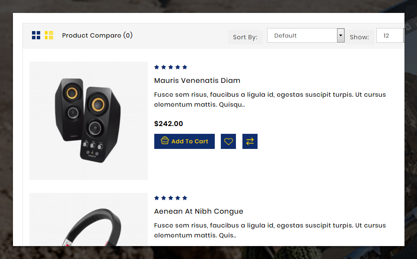Open the Default sort combo box
The image size is (417, 259).
click(x=306, y=35)
